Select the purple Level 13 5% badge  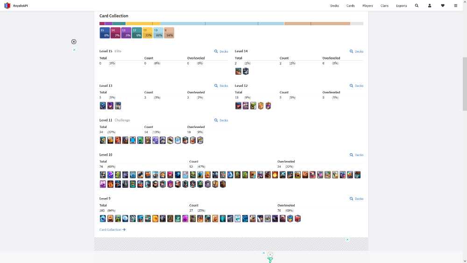126,33
